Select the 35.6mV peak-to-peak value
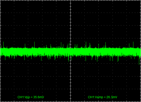 click(39, 97)
